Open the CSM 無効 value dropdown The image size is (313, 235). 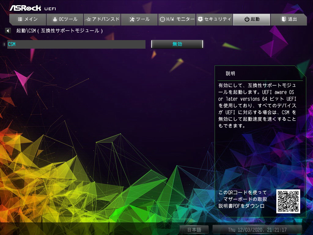[x=177, y=44]
